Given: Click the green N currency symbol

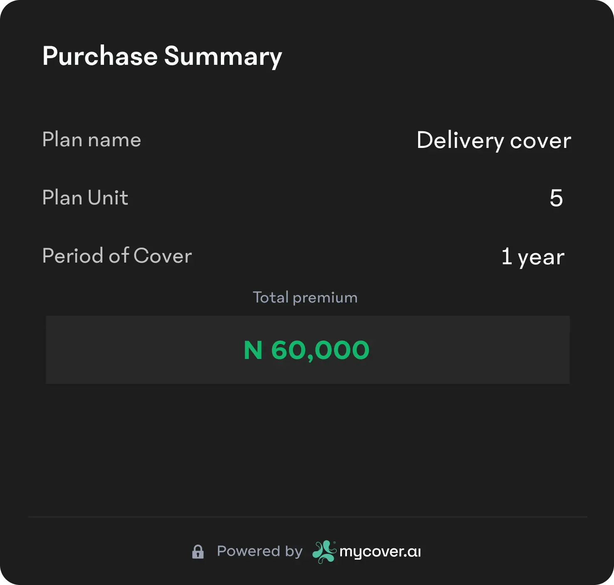Looking at the screenshot, I should point(253,350).
